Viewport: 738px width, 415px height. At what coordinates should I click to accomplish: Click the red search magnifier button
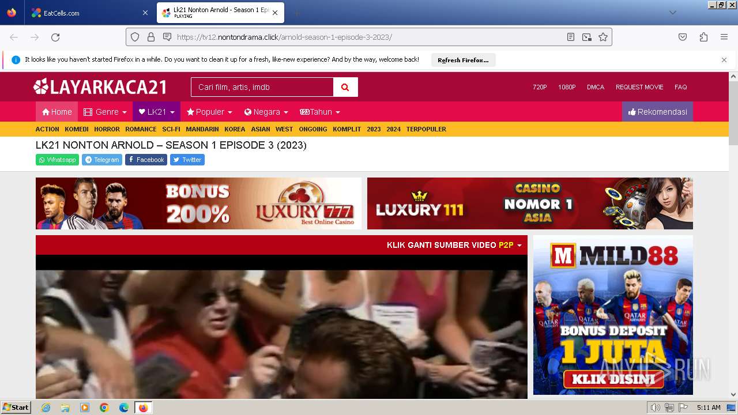coord(345,87)
